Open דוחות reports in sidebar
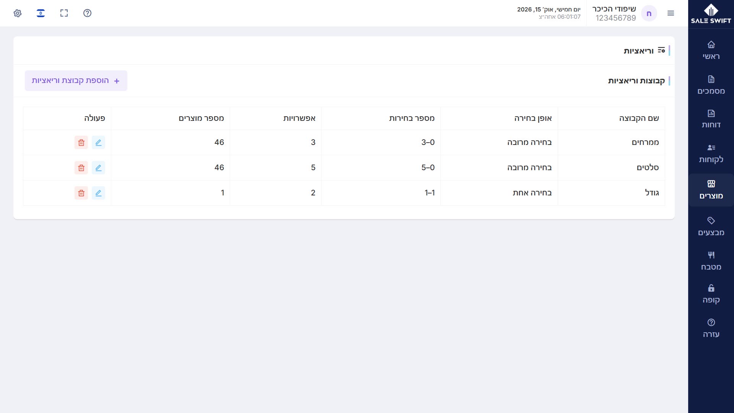Viewport: 734px width, 413px height. (711, 119)
